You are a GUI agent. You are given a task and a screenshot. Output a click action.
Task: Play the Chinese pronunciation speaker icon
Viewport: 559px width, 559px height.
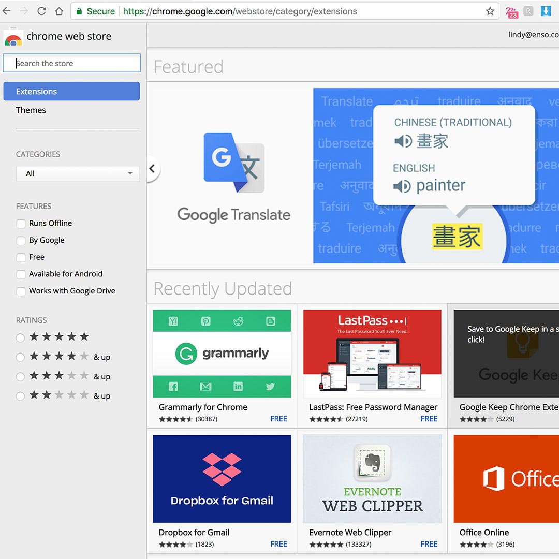point(403,141)
